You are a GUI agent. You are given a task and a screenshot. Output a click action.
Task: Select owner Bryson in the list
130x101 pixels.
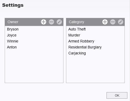click(34, 29)
